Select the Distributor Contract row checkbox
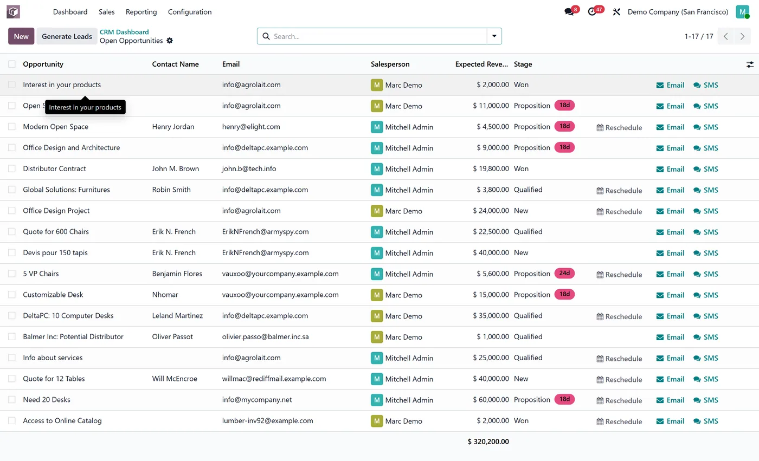The image size is (759, 461). click(x=12, y=168)
